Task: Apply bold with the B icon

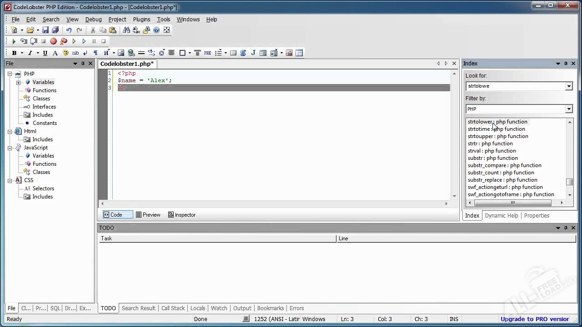Action: click(x=14, y=53)
